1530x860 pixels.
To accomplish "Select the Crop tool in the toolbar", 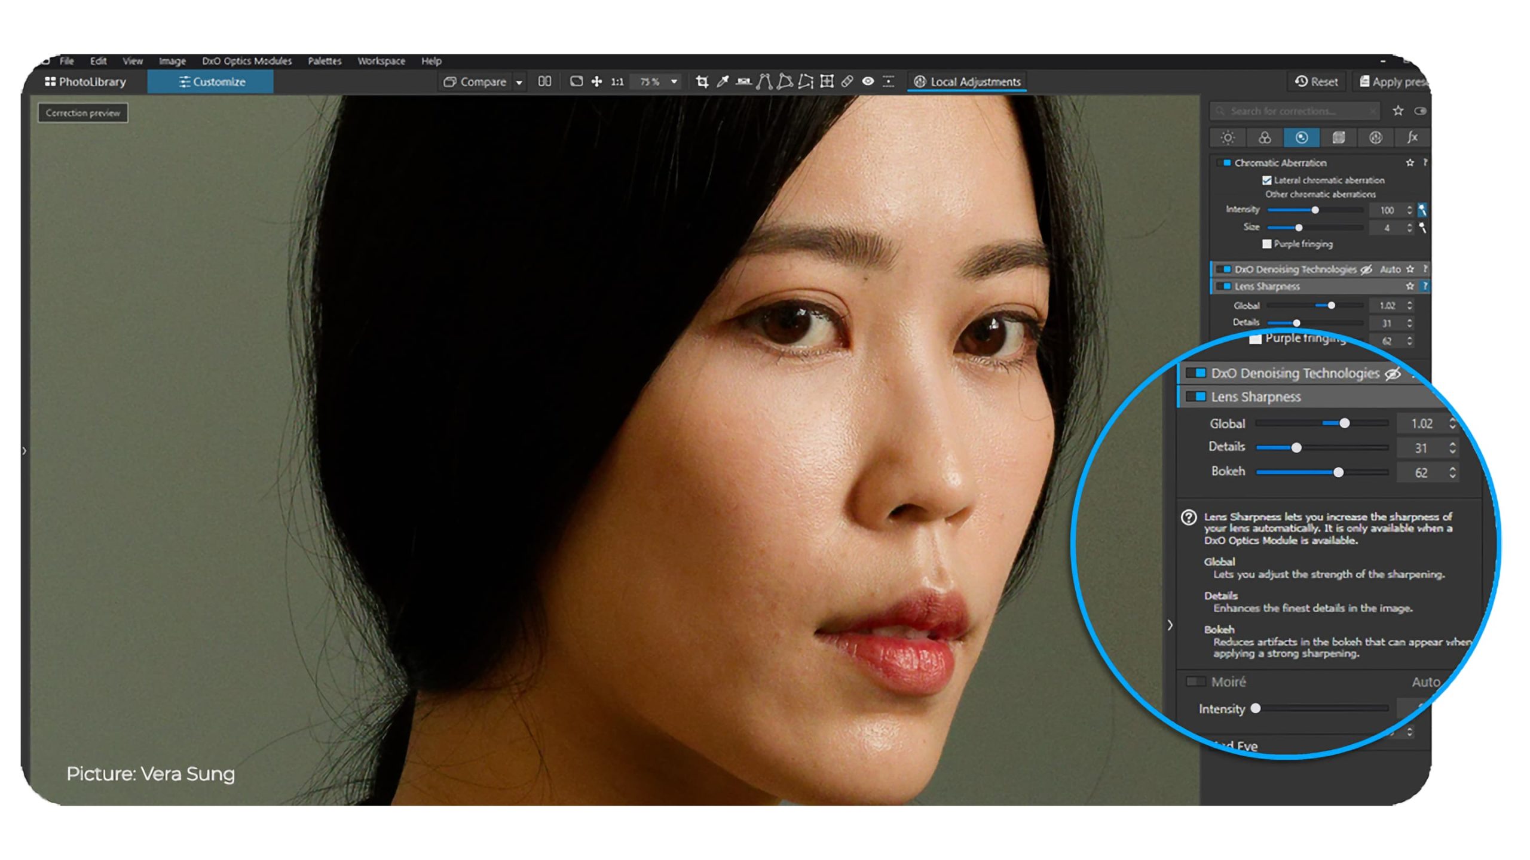I will point(703,82).
